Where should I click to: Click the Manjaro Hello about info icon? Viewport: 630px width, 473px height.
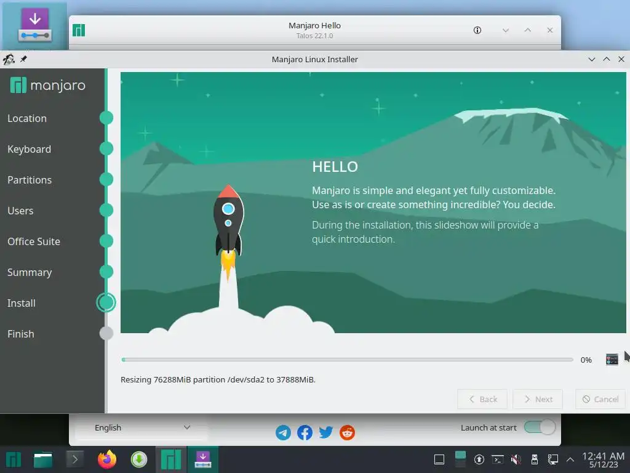(x=477, y=30)
